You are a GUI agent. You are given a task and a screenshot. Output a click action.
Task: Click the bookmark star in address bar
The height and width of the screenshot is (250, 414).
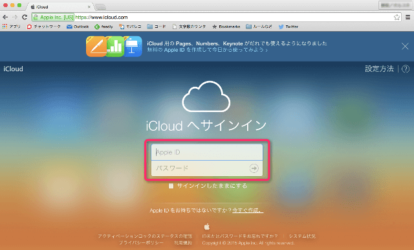tap(397, 17)
